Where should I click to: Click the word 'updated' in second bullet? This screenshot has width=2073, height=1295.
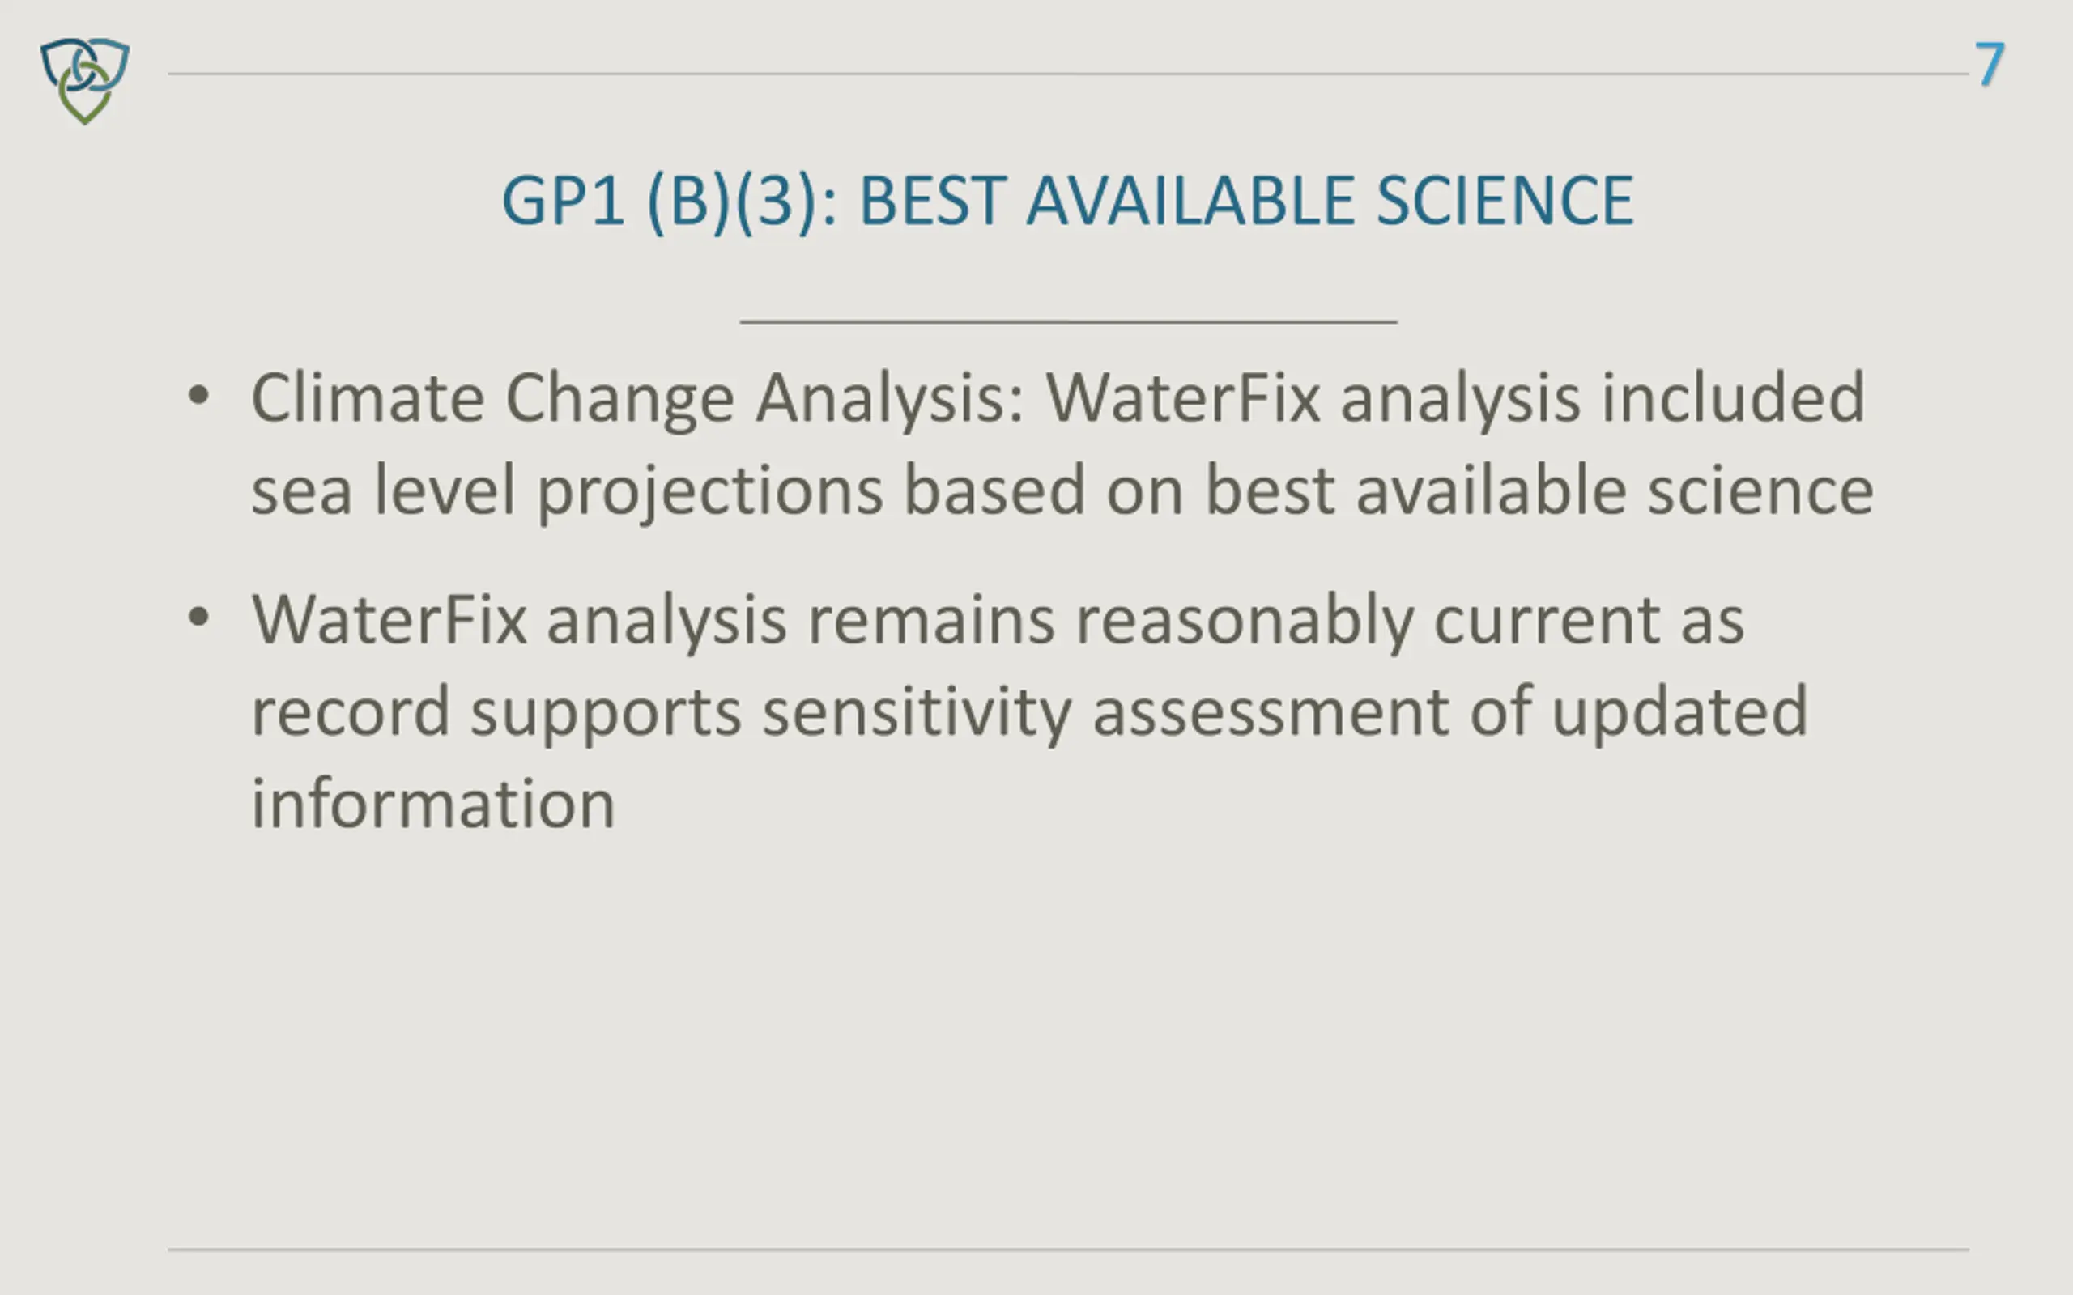click(1679, 713)
